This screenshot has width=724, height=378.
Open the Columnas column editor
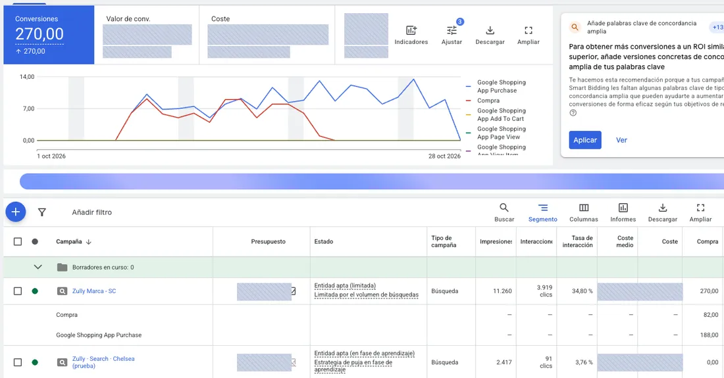[584, 212]
